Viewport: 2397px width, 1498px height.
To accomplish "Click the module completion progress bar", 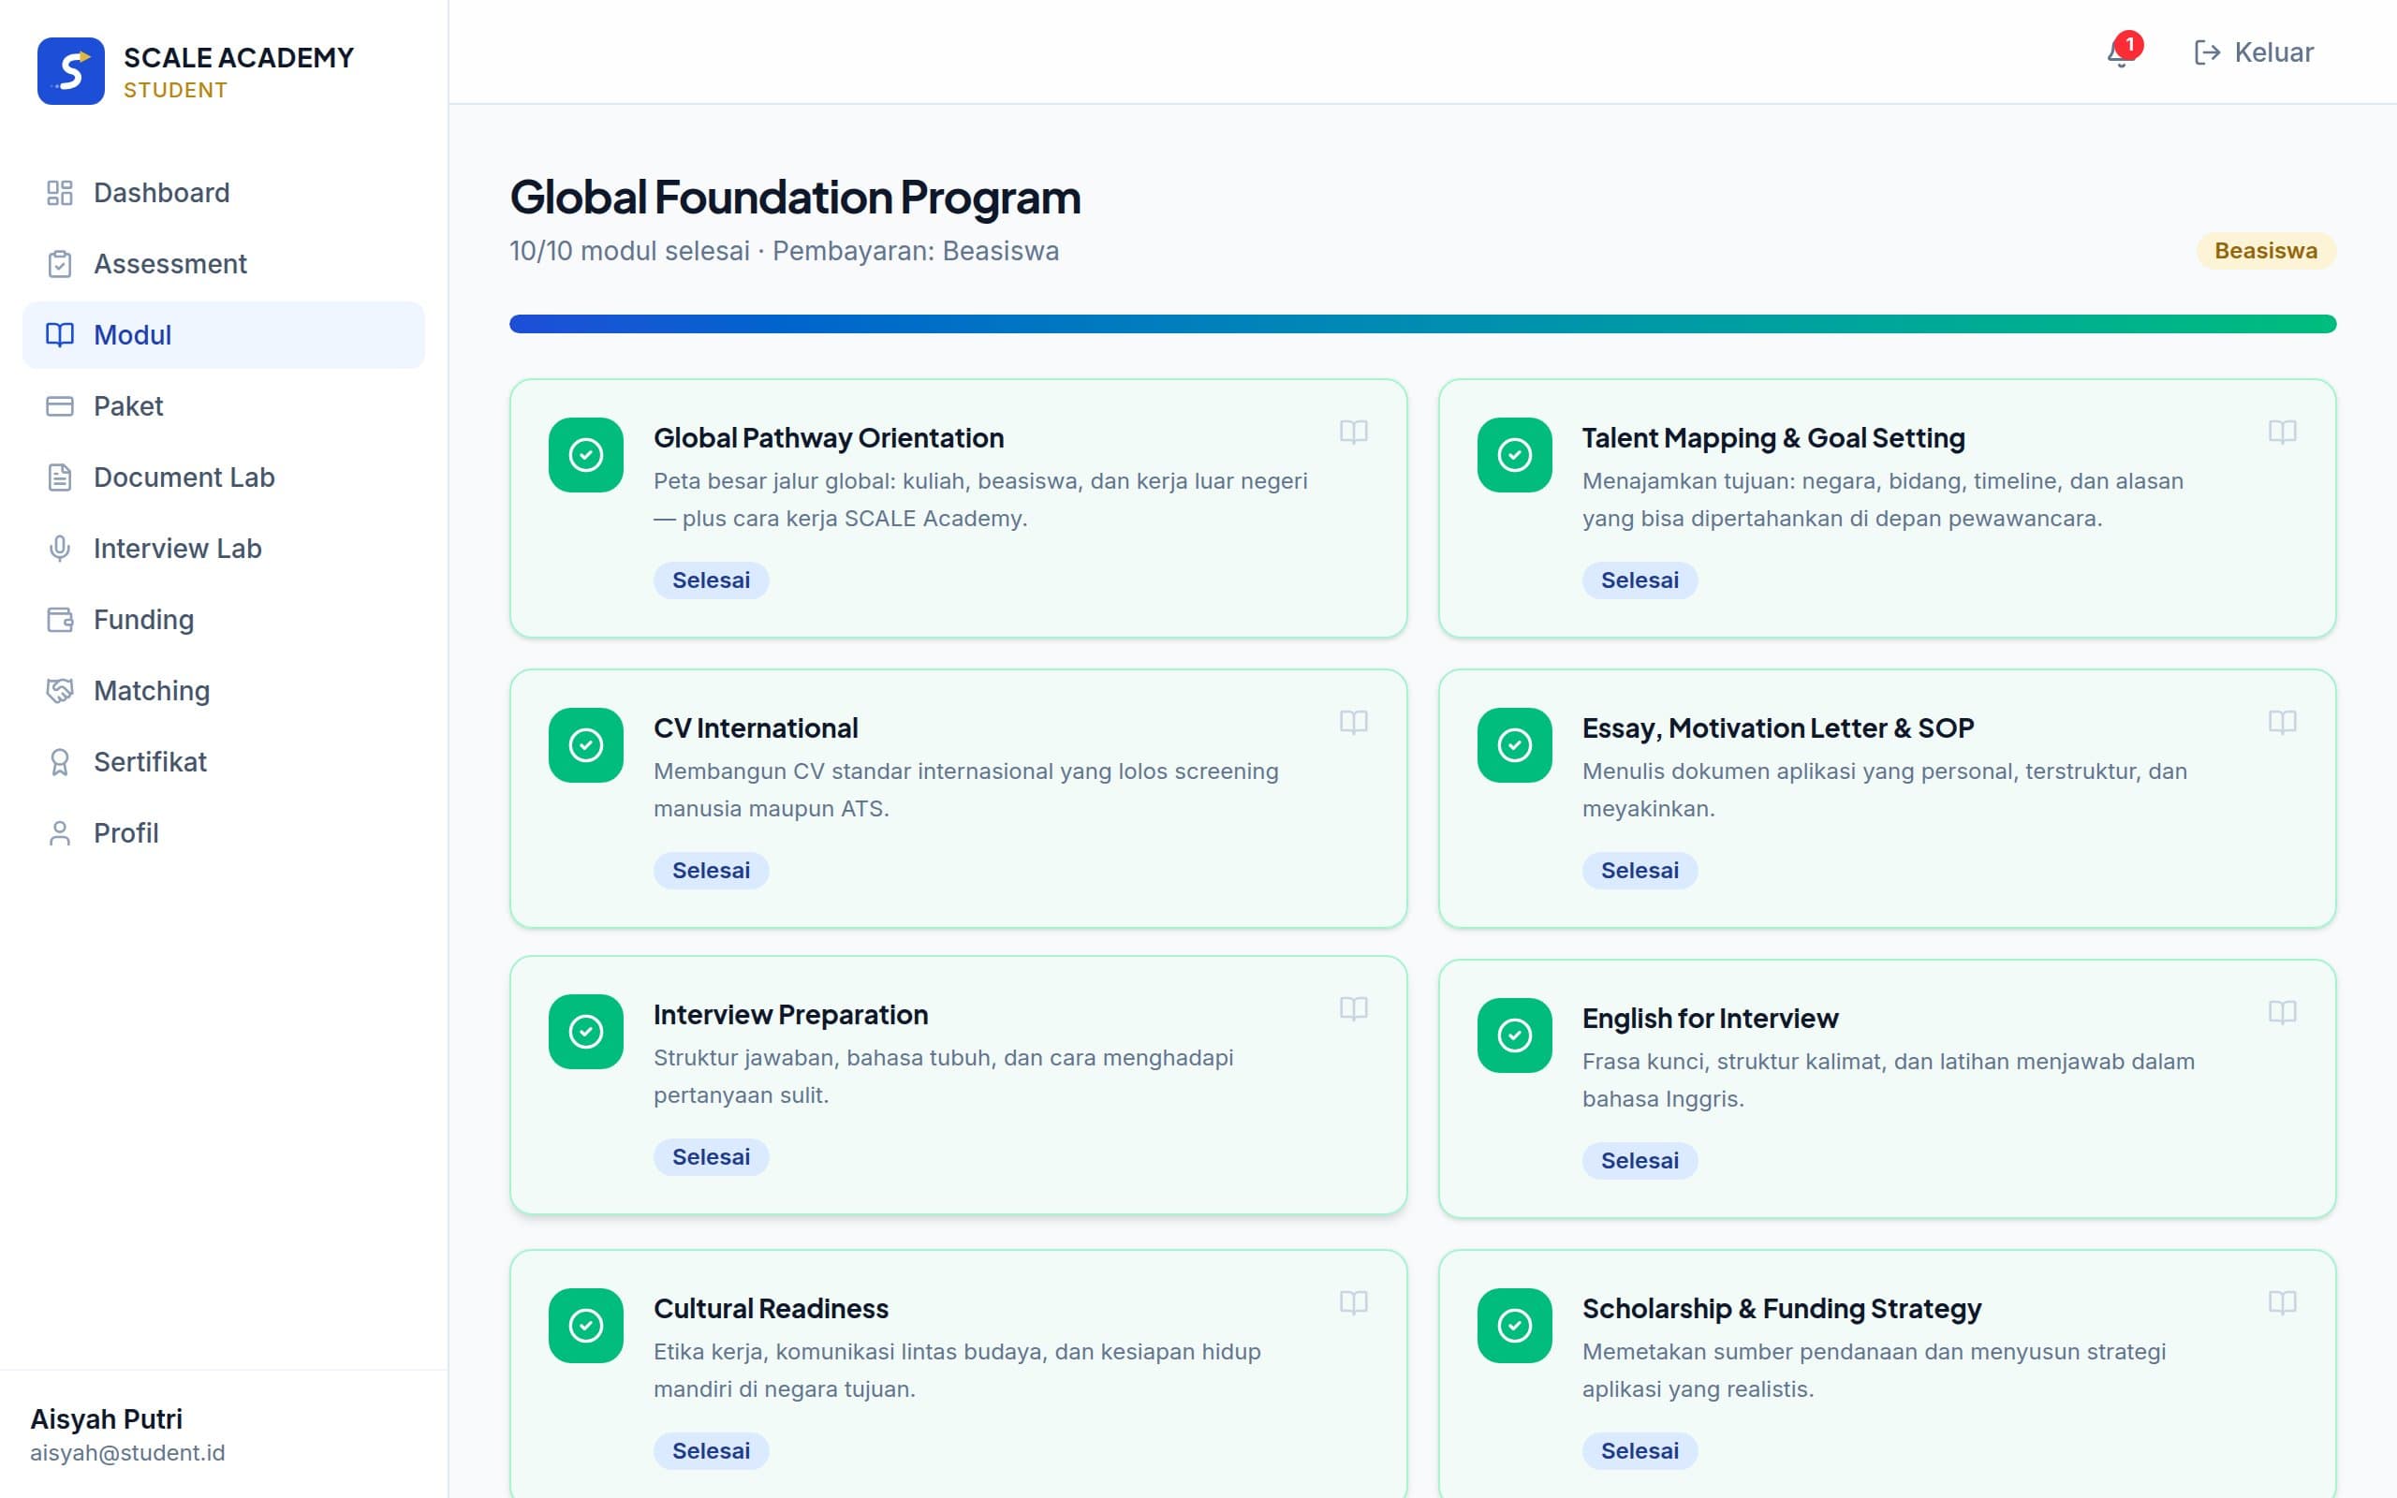I will (x=1422, y=324).
